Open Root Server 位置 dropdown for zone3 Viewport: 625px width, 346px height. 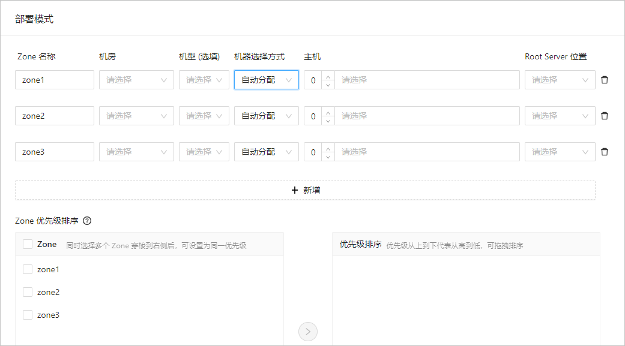click(560, 152)
